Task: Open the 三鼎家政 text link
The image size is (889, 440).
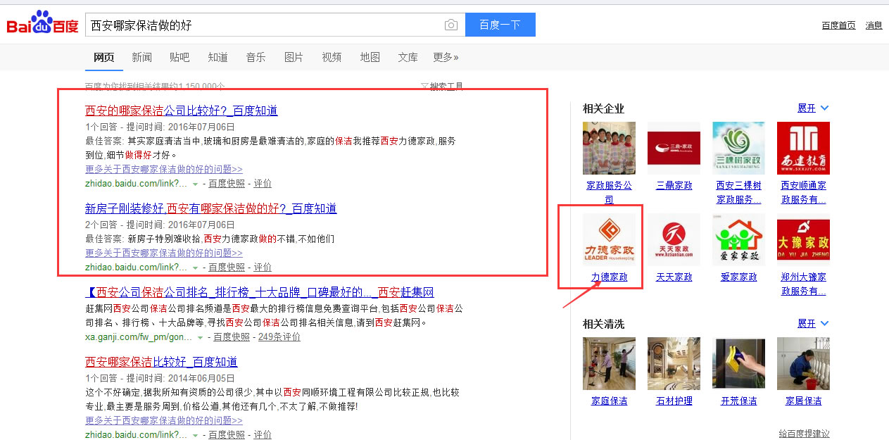Action: coord(674,185)
